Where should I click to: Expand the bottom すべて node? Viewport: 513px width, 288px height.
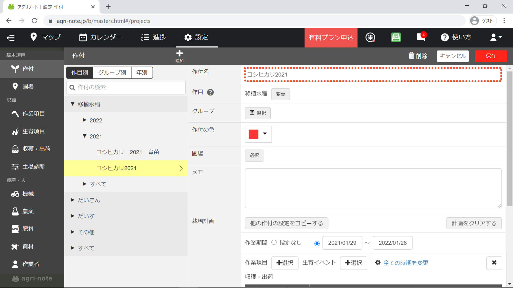pos(73,248)
